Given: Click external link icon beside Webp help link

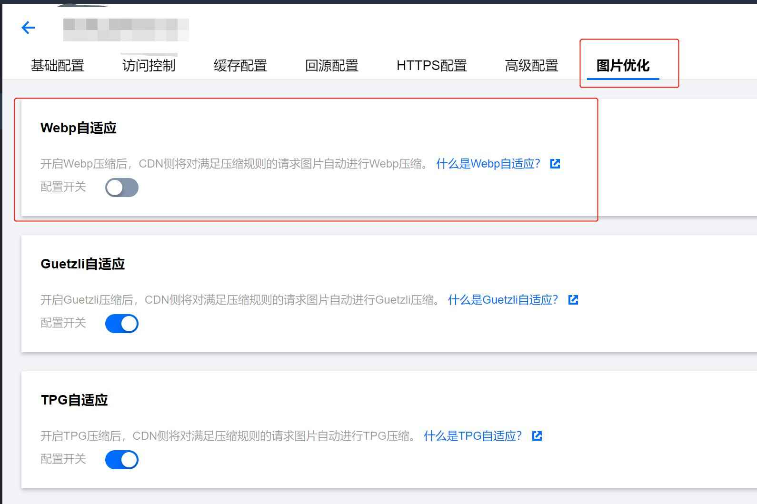Looking at the screenshot, I should 555,164.
